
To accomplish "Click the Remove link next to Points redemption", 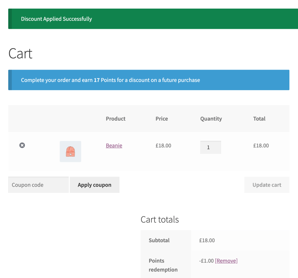I will [226, 261].
